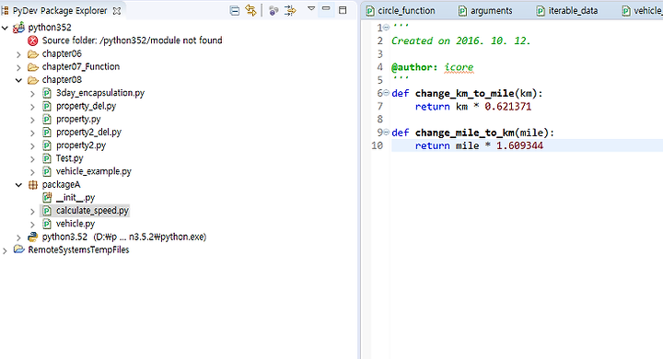663x359 pixels.
Task: Maximize the Package Explorer view
Action: [343, 10]
